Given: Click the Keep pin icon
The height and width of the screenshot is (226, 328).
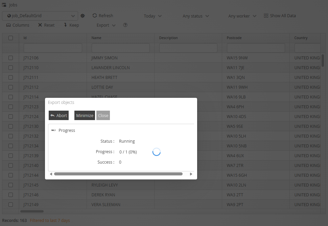Looking at the screenshot, I should (65, 25).
